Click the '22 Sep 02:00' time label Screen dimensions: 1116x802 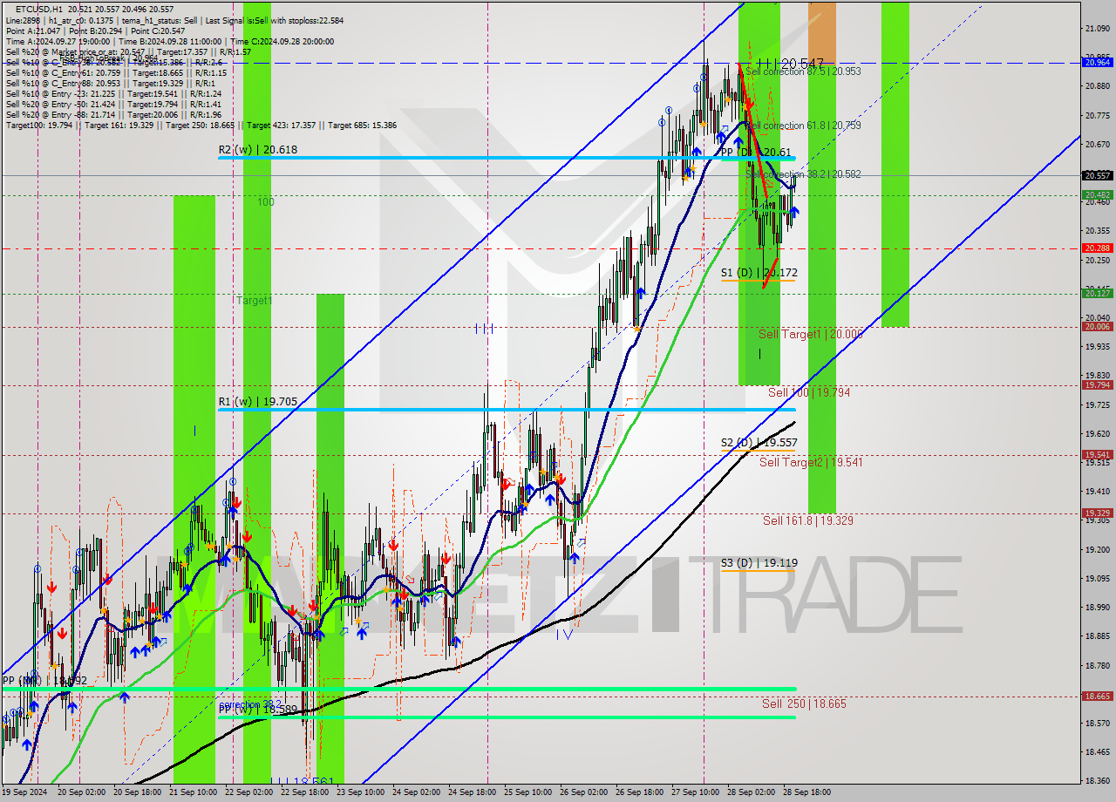click(x=249, y=792)
